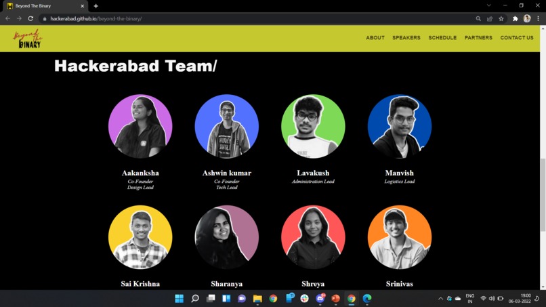Open the taskbar clock and date

pyautogui.click(x=520, y=298)
